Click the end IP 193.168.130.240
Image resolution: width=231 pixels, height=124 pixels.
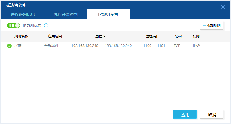pyautogui.click(x=118, y=46)
